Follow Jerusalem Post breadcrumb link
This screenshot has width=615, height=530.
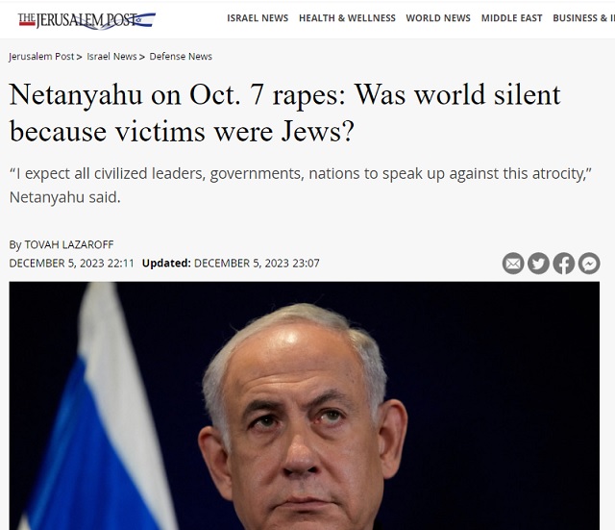(x=41, y=57)
